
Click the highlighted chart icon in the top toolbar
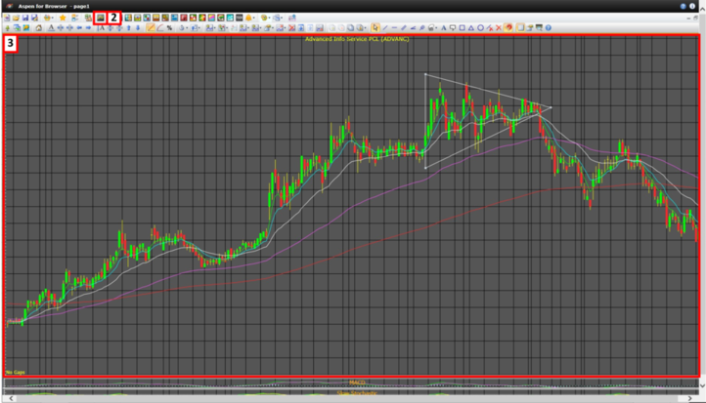pyautogui.click(x=101, y=18)
